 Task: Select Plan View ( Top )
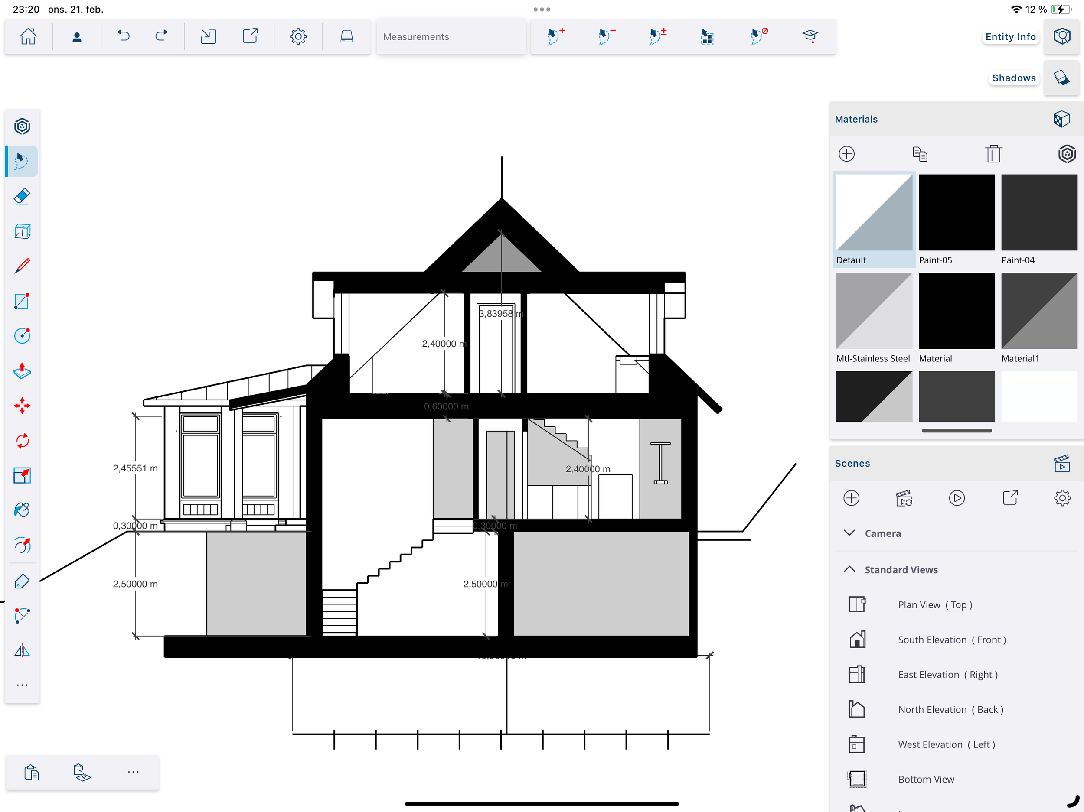(x=934, y=604)
